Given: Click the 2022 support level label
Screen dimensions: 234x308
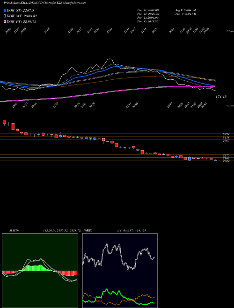Looking at the screenshot, I should [x=226, y=161].
